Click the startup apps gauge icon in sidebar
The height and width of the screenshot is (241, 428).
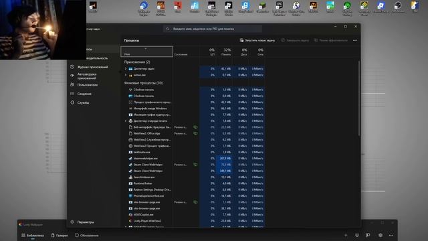coord(72,76)
